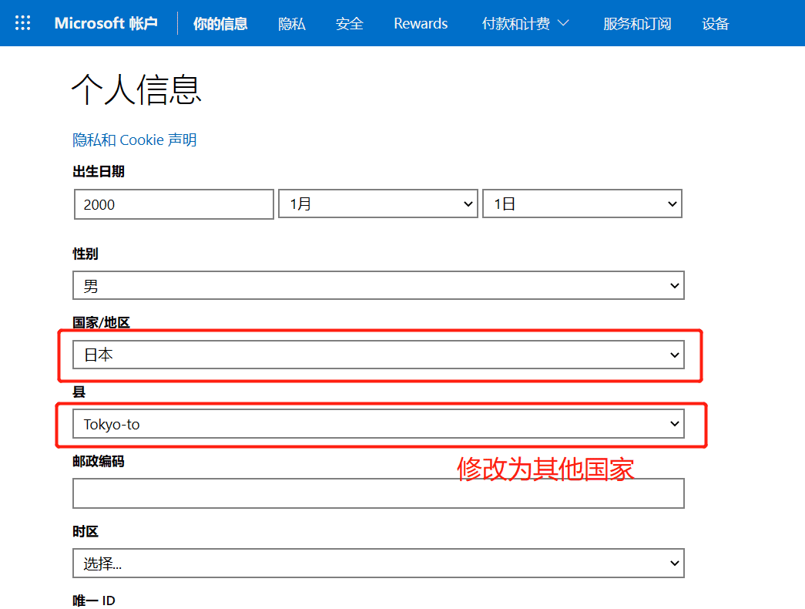Click the chevron beside 付款和计费
Viewport: 805px width, 609px height.
[x=563, y=23]
